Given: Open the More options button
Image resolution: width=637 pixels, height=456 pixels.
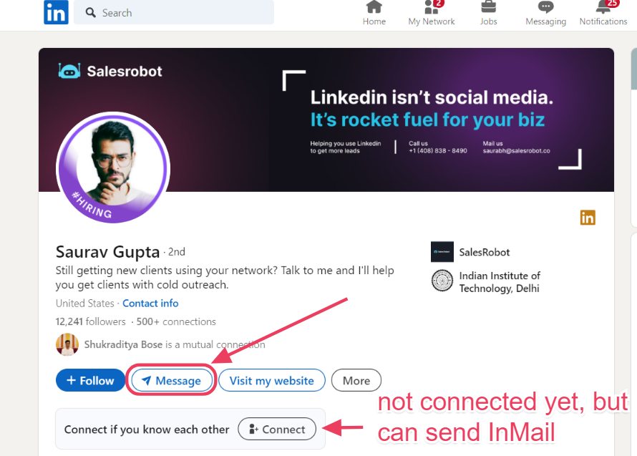Looking at the screenshot, I should click(x=356, y=380).
